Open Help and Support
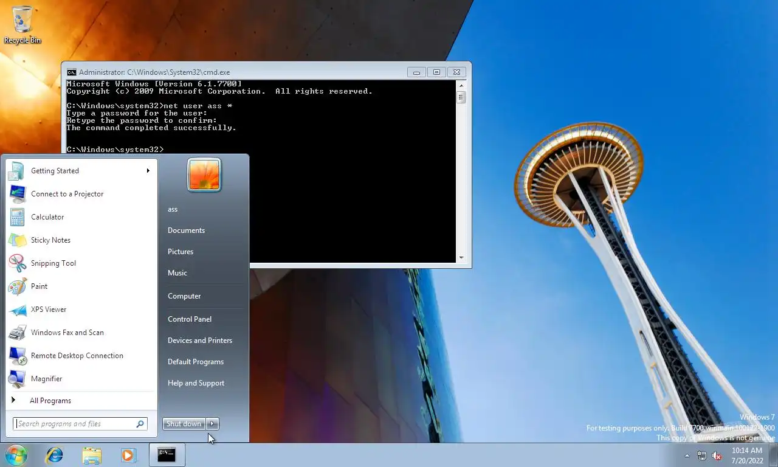The height and width of the screenshot is (467, 778). coord(196,383)
